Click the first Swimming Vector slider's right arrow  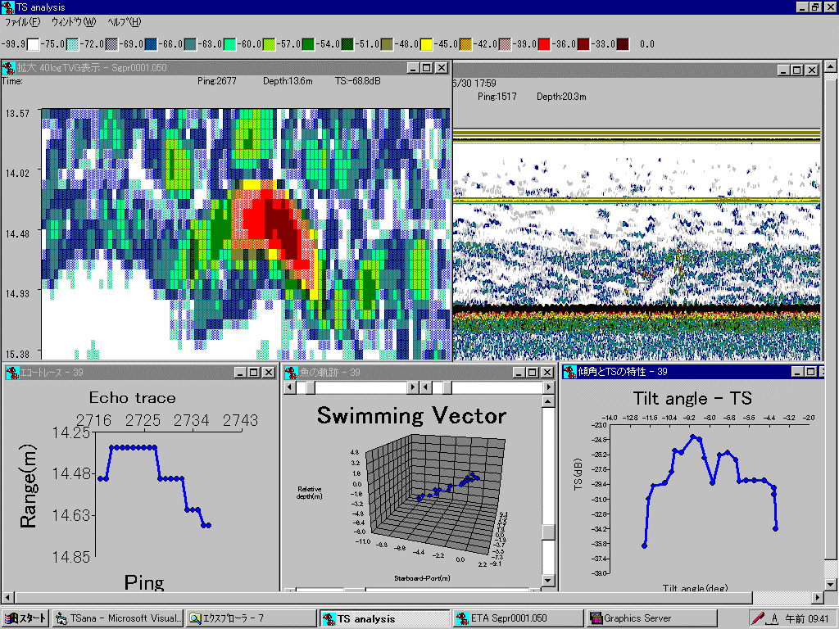[413, 387]
